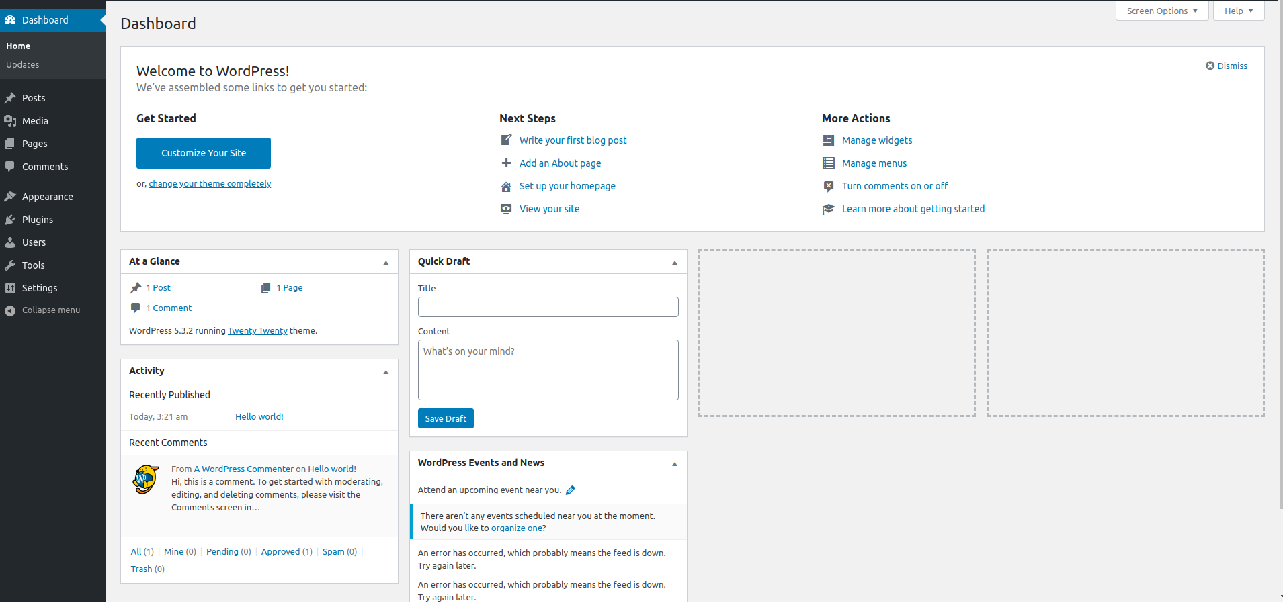Click the Quick Draft Title field

(548, 307)
